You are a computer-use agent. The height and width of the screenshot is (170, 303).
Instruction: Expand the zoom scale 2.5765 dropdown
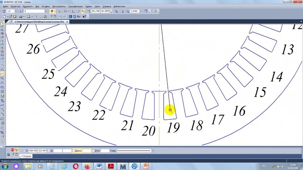click(x=141, y=11)
